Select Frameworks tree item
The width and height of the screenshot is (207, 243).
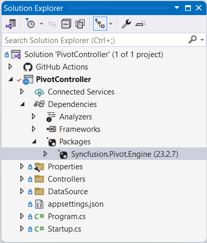pos(80,129)
